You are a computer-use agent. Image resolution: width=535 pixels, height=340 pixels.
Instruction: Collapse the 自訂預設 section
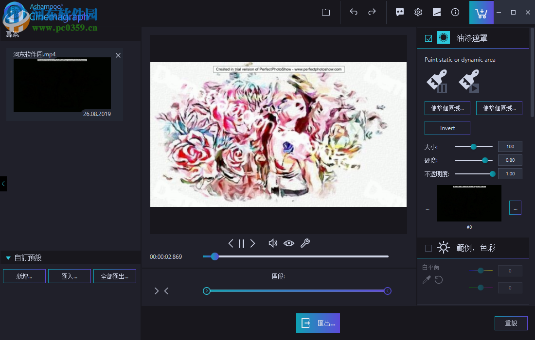7,257
